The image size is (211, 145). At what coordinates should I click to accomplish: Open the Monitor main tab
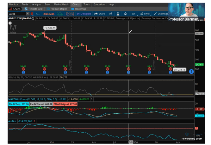point(14,4)
